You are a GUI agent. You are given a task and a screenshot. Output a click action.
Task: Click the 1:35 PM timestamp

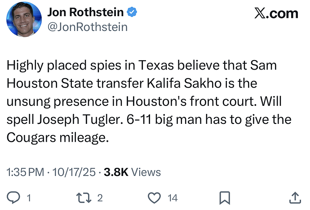[x=27, y=172]
